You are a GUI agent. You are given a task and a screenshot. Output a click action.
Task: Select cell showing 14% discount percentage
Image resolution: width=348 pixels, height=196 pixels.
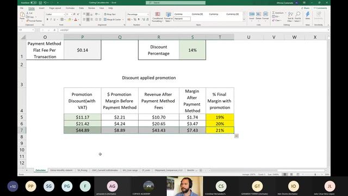tap(192, 50)
